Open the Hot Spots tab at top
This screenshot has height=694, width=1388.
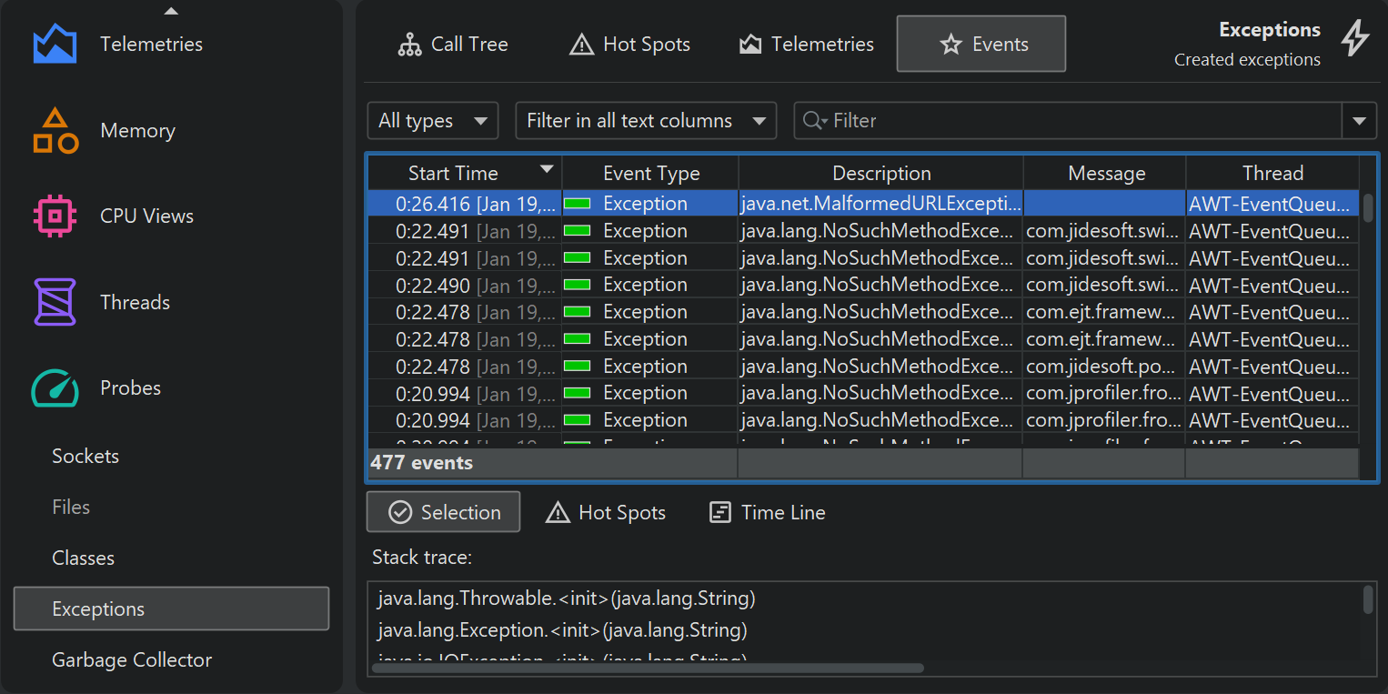click(x=629, y=45)
